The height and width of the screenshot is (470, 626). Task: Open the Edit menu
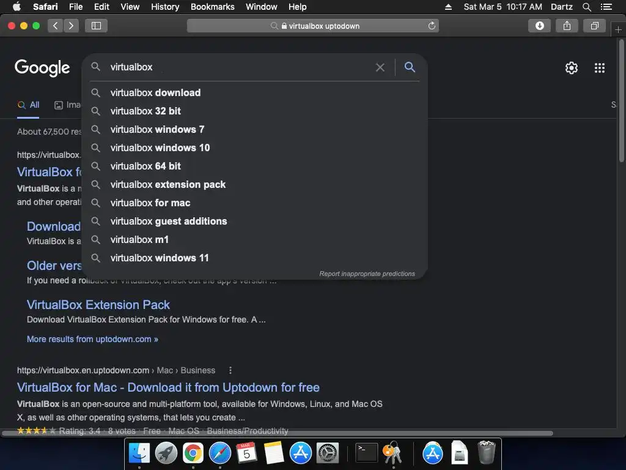point(101,7)
